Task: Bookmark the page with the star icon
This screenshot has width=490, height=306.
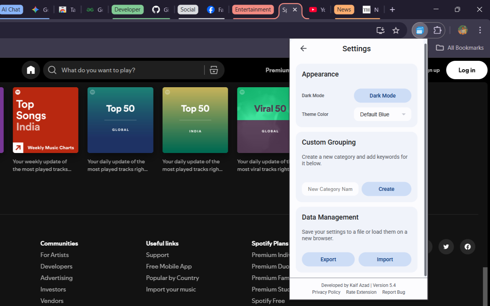Action: coord(396,30)
